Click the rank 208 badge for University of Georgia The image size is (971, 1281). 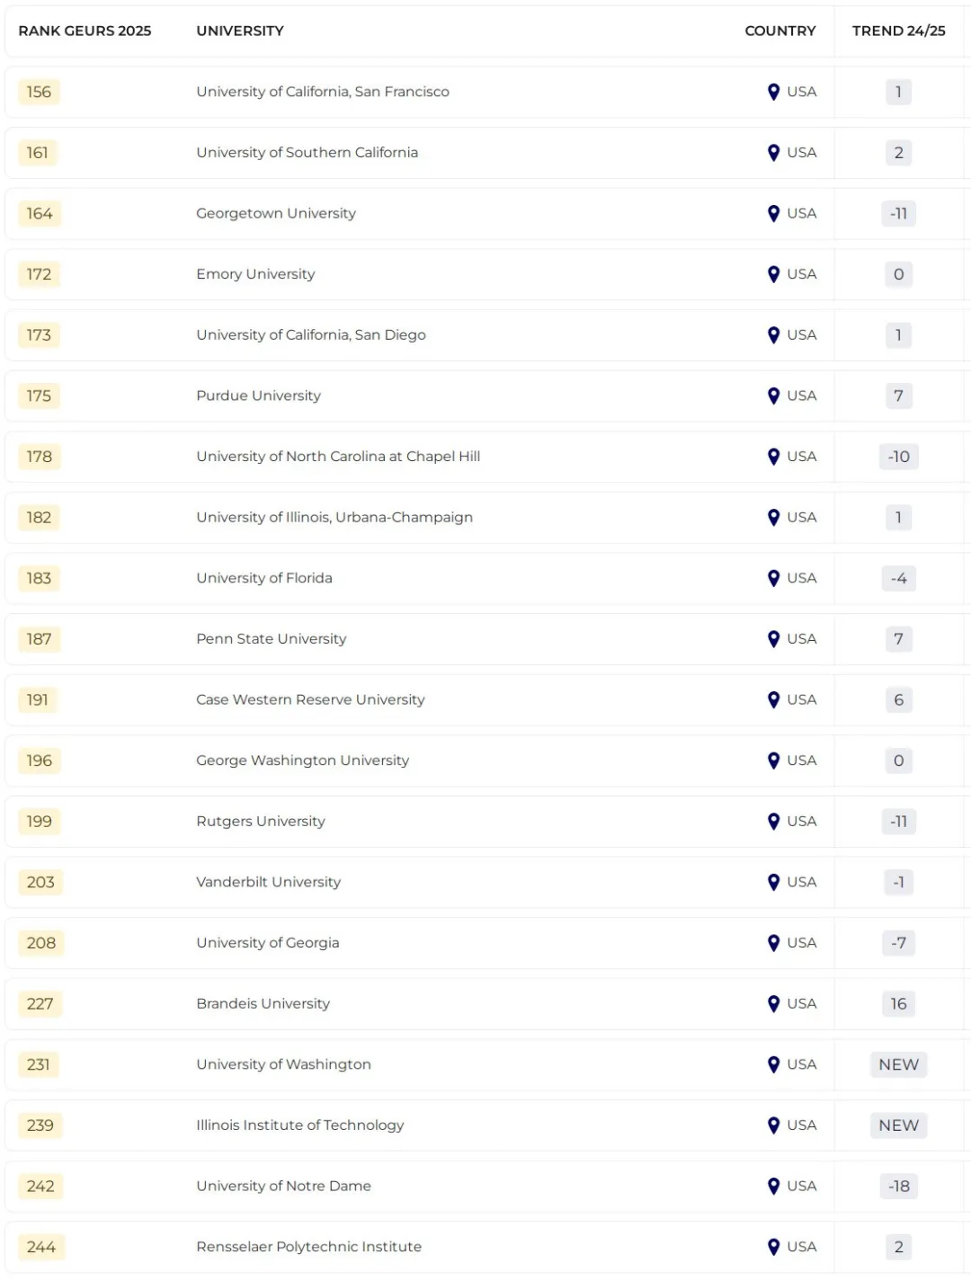[40, 943]
